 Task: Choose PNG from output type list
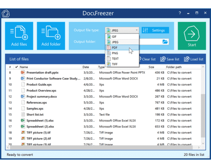point(122,53)
